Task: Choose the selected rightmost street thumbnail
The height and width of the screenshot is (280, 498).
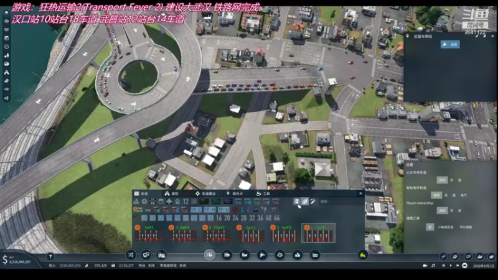Action: pos(318,233)
